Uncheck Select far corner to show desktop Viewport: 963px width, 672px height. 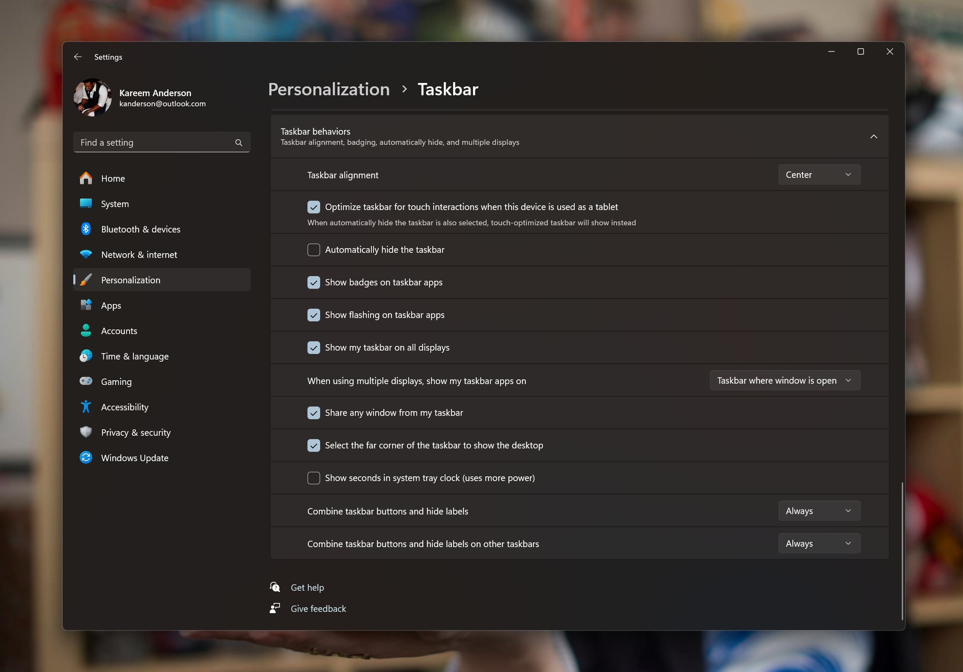pyautogui.click(x=314, y=445)
